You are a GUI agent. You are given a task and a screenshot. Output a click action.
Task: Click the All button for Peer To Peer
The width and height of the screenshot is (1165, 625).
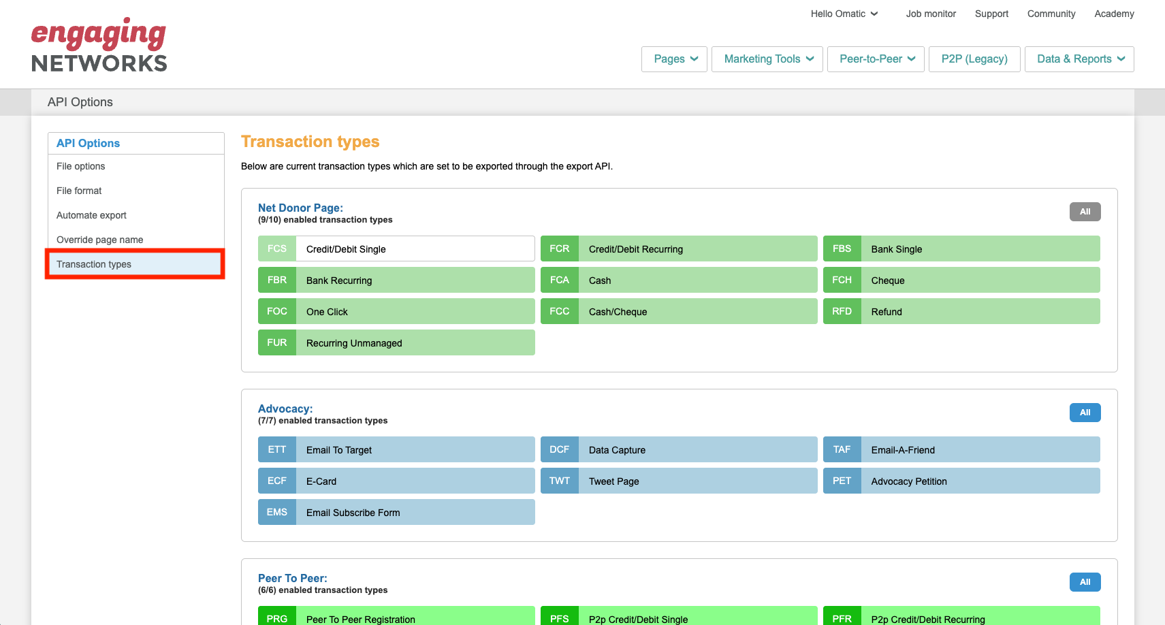[1085, 582]
